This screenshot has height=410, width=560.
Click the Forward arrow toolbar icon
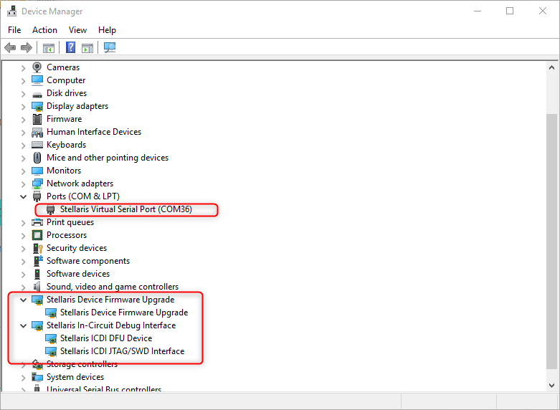(27, 47)
